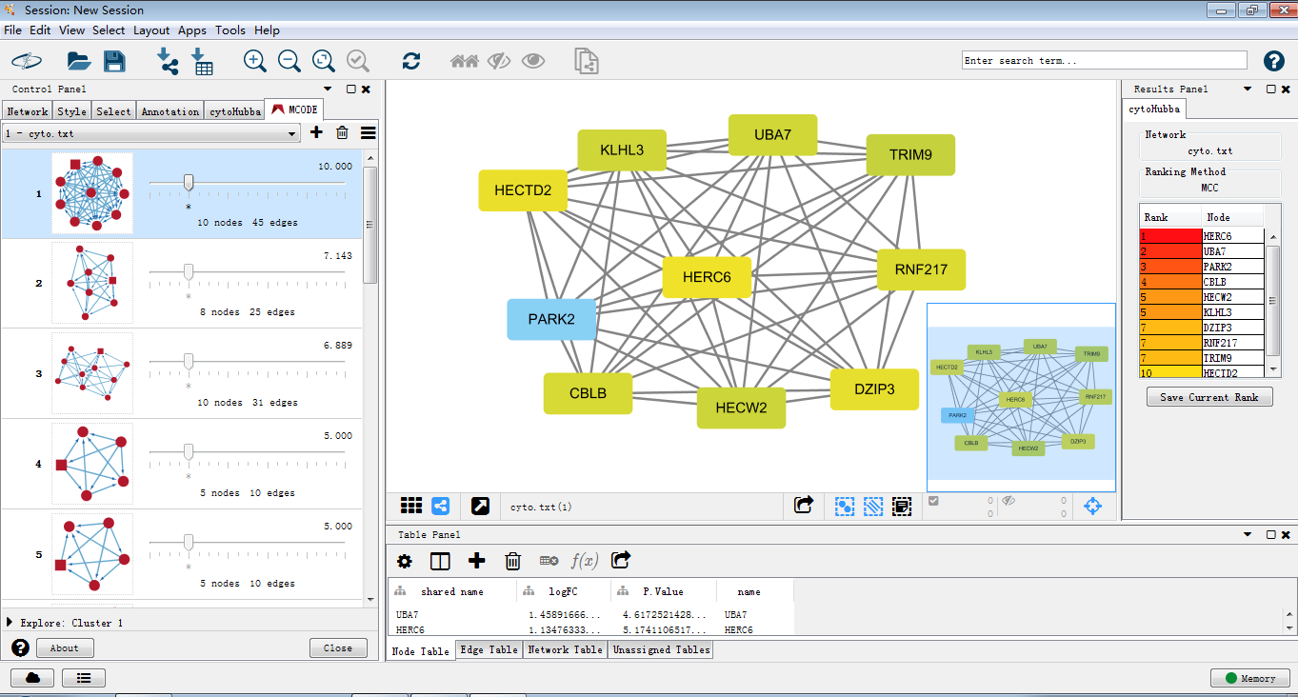Click Close button in MCODE panel
Screen dimensions: 1298x697
click(338, 647)
